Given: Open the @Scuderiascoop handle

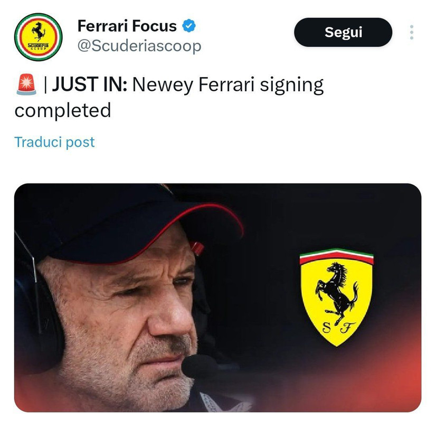Looking at the screenshot, I should pos(139,46).
